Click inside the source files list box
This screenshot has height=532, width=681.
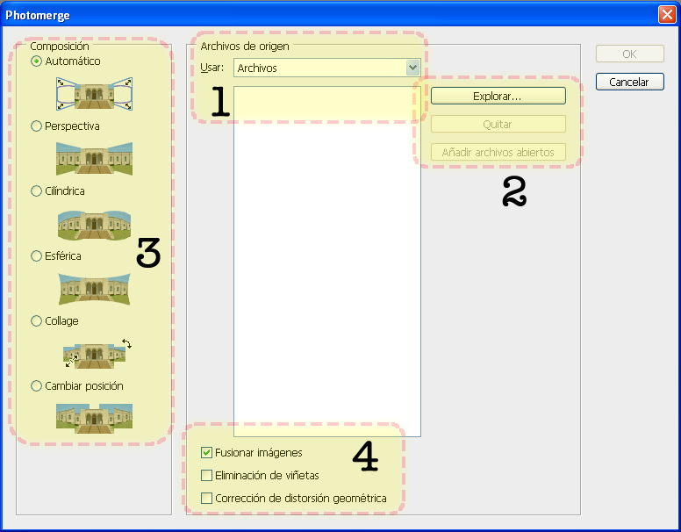click(327, 262)
